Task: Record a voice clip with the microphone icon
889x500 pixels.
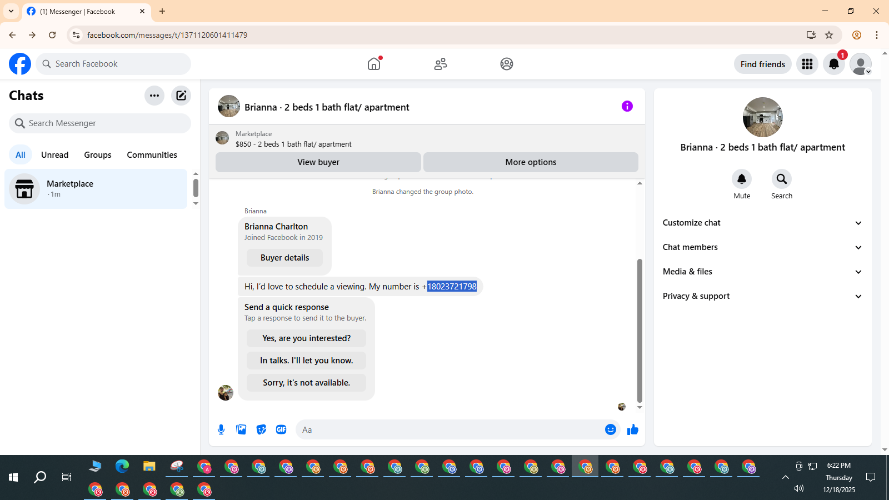Action: (221, 429)
